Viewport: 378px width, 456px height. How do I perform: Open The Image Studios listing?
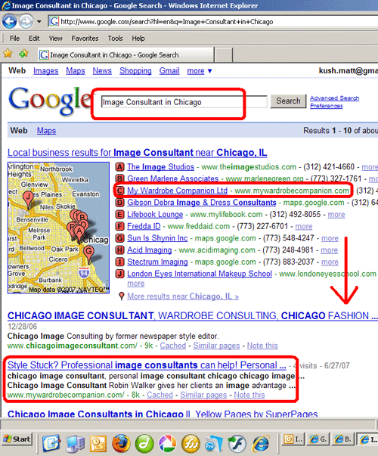coord(160,167)
